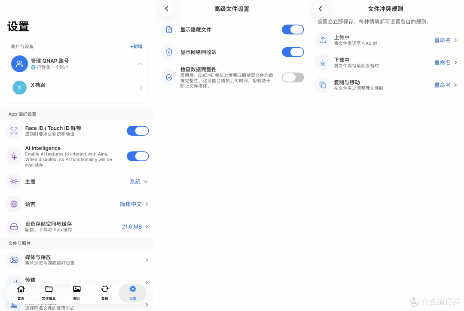The width and height of the screenshot is (464, 311).
Task: Open 语言 简体中文 selection
Action: click(134, 204)
